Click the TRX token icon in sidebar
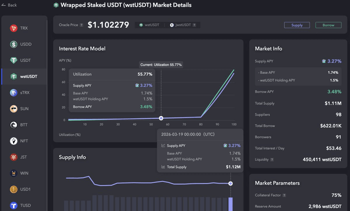 click(13, 28)
